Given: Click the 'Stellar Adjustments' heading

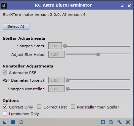Looking at the screenshot, I should tap(24, 38).
